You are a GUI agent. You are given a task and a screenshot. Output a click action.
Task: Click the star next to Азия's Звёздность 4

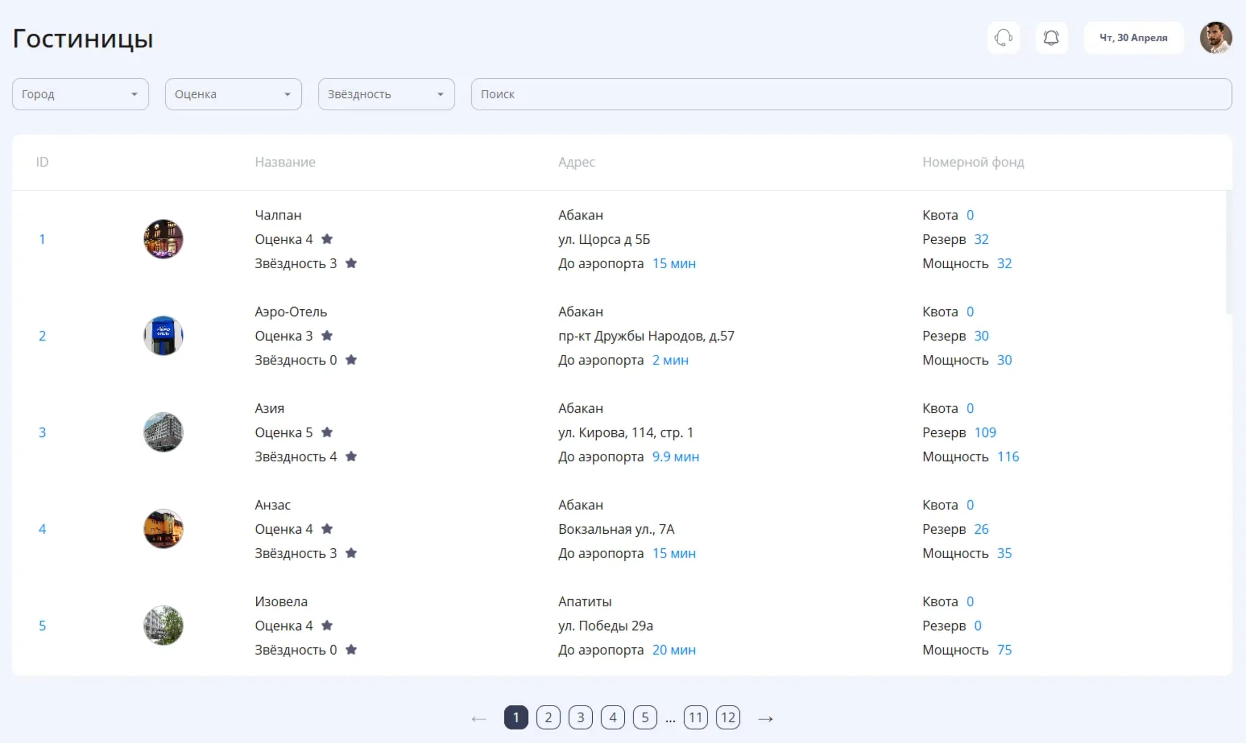(352, 456)
